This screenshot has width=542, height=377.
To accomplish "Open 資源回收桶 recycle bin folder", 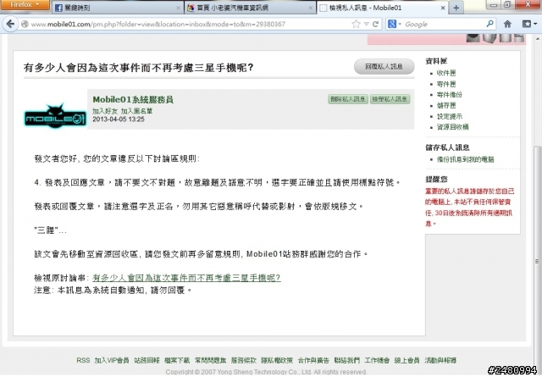I will pyautogui.click(x=452, y=127).
